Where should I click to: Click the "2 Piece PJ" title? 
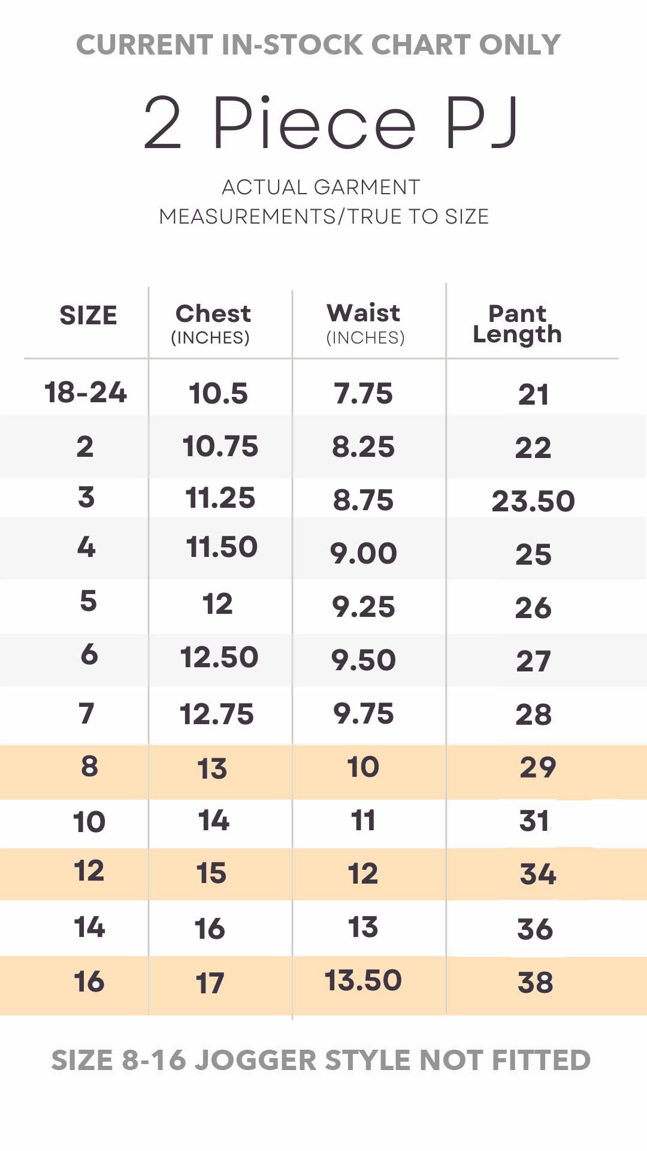(331, 123)
